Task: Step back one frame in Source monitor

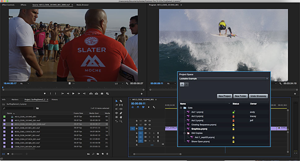Action: click(x=68, y=94)
